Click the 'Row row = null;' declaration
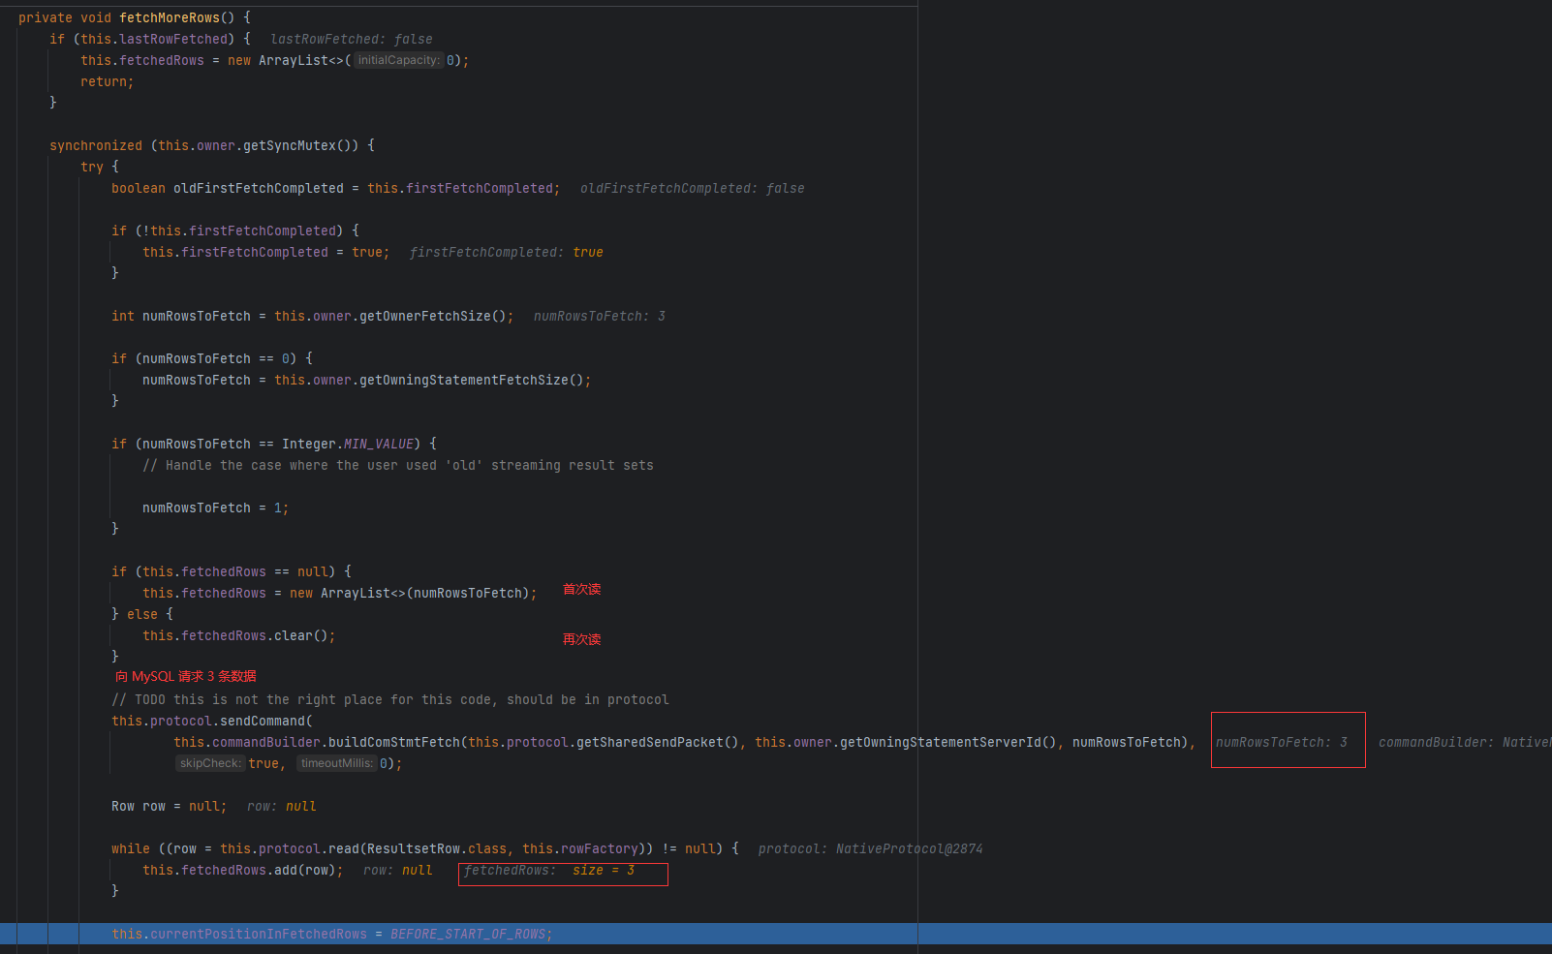Viewport: 1552px width, 954px height. point(170,806)
